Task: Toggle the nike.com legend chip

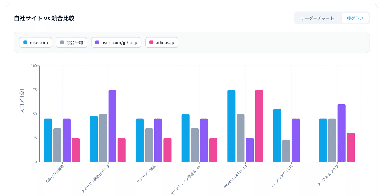Action: pyautogui.click(x=35, y=42)
